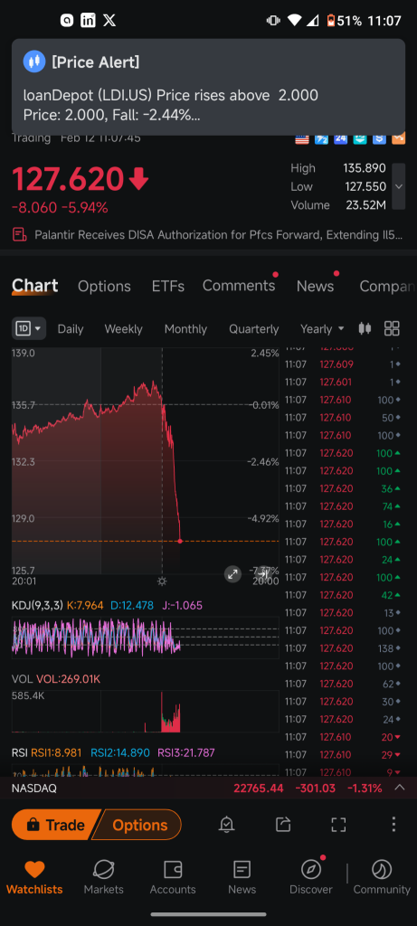This screenshot has height=926, width=417.
Task: Open the 1D chart period dropdown
Action: tap(29, 328)
